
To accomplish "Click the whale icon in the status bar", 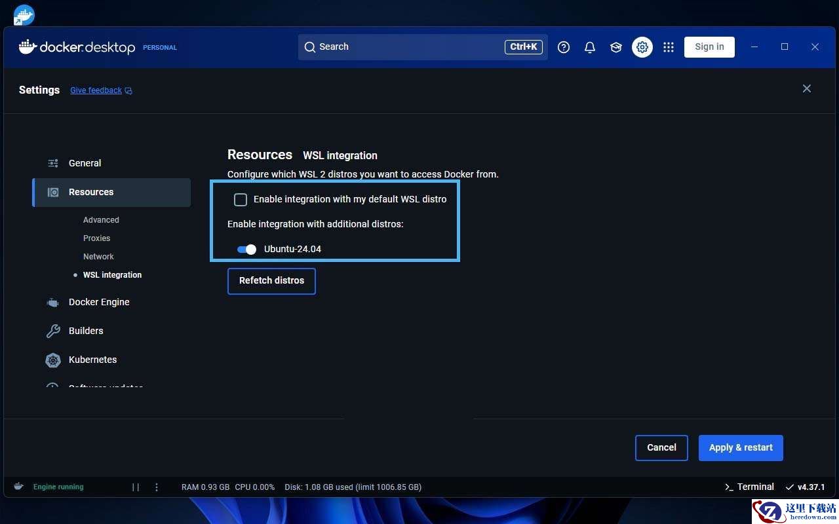I will (x=18, y=487).
